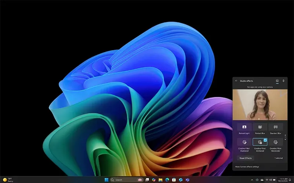The height and width of the screenshot is (183, 294).
Task: Open the blue round app left of Teams
Action: 181,180
